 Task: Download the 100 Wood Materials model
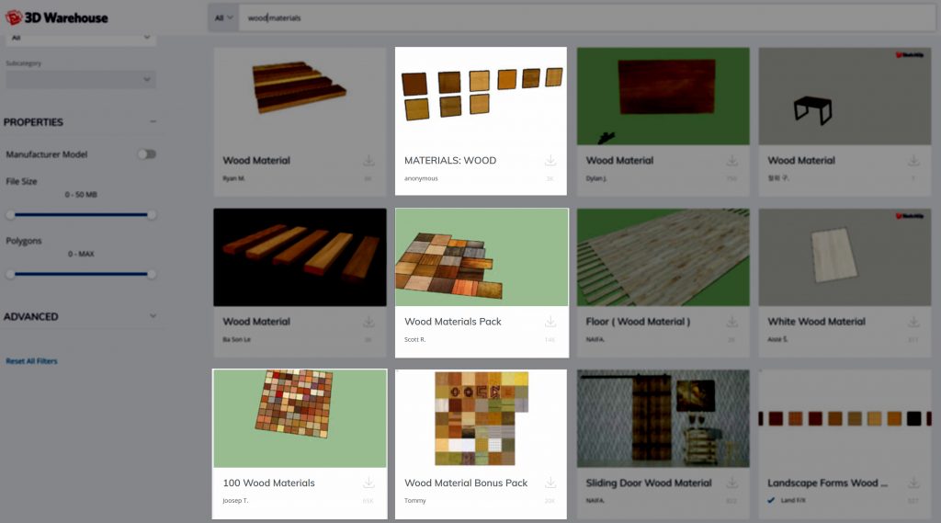pos(368,483)
